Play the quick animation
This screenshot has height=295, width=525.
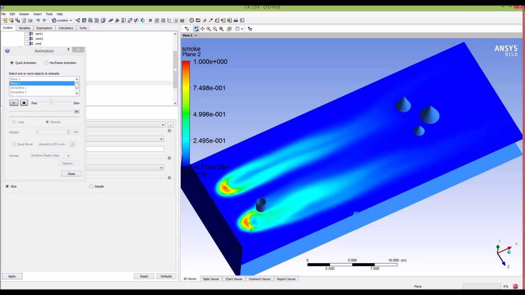click(x=14, y=103)
